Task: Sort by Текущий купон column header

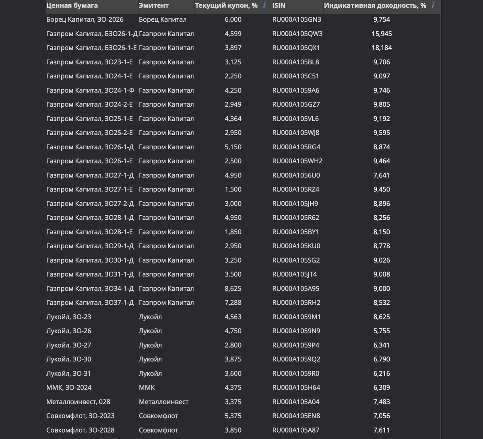Action: 226,6
